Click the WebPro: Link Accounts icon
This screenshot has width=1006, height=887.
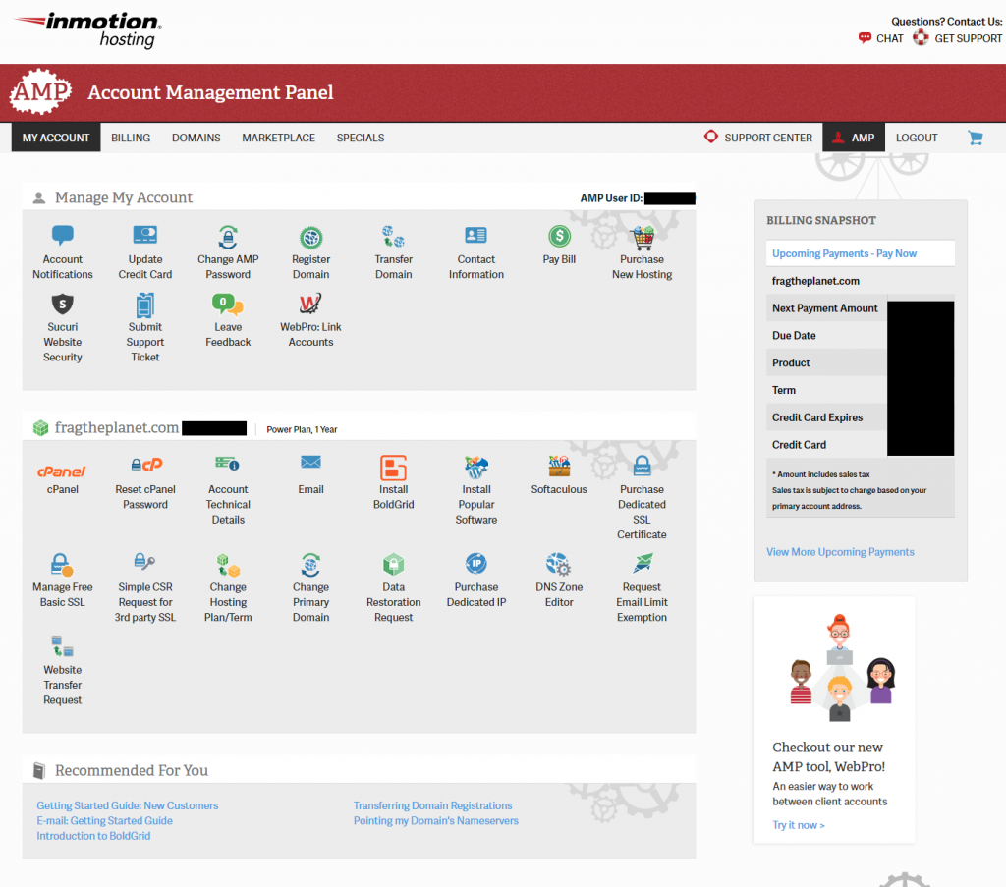coord(310,304)
